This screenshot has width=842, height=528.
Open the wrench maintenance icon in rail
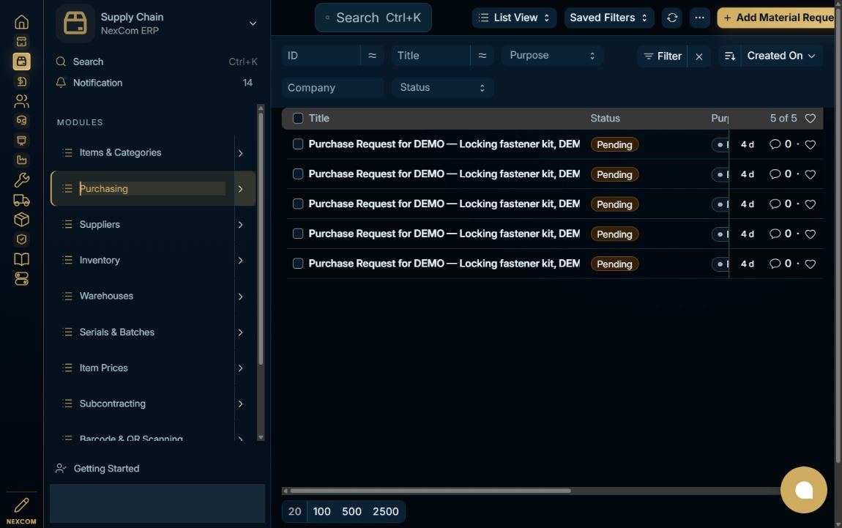point(21,180)
